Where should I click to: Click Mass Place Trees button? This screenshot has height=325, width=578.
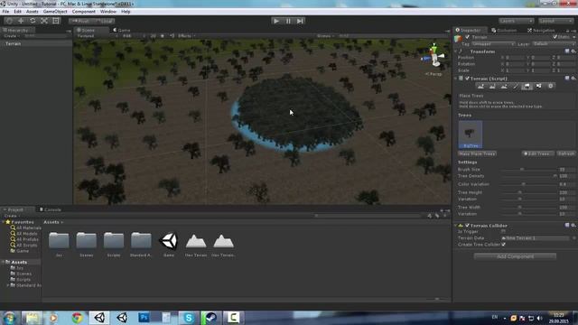click(x=477, y=153)
